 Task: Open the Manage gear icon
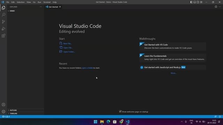tap(3, 111)
